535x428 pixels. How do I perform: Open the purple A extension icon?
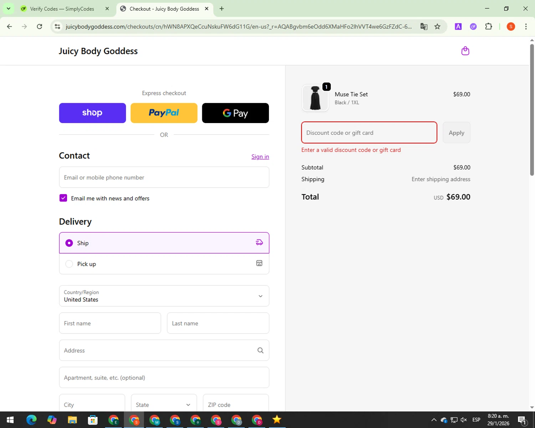[x=458, y=26]
